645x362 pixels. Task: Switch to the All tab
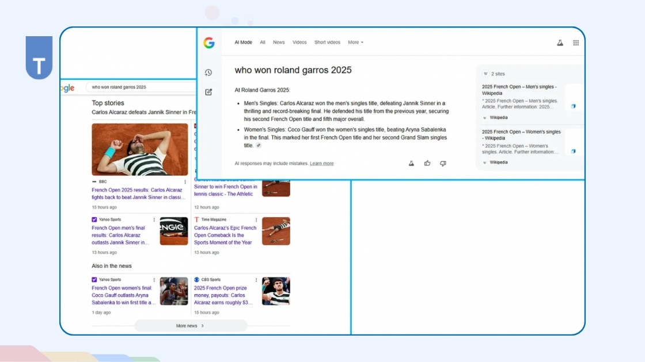[263, 43]
